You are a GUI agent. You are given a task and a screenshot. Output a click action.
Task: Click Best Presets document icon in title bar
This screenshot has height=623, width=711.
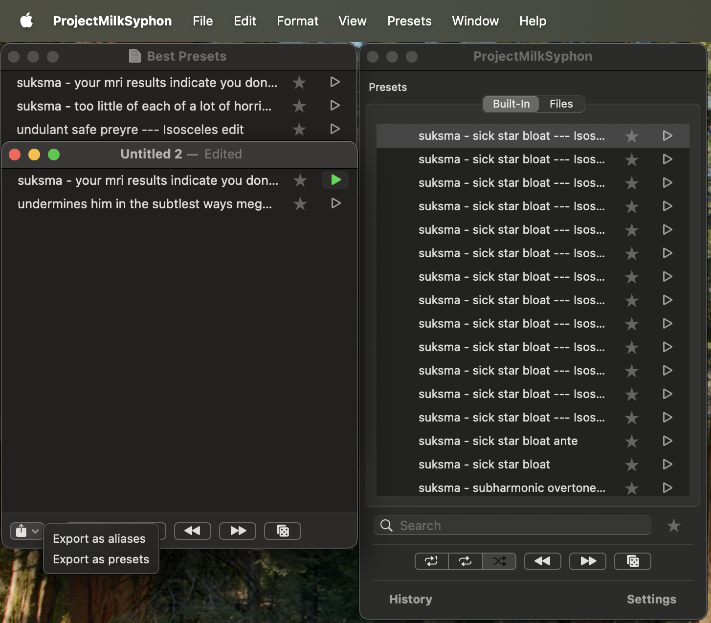coord(134,56)
